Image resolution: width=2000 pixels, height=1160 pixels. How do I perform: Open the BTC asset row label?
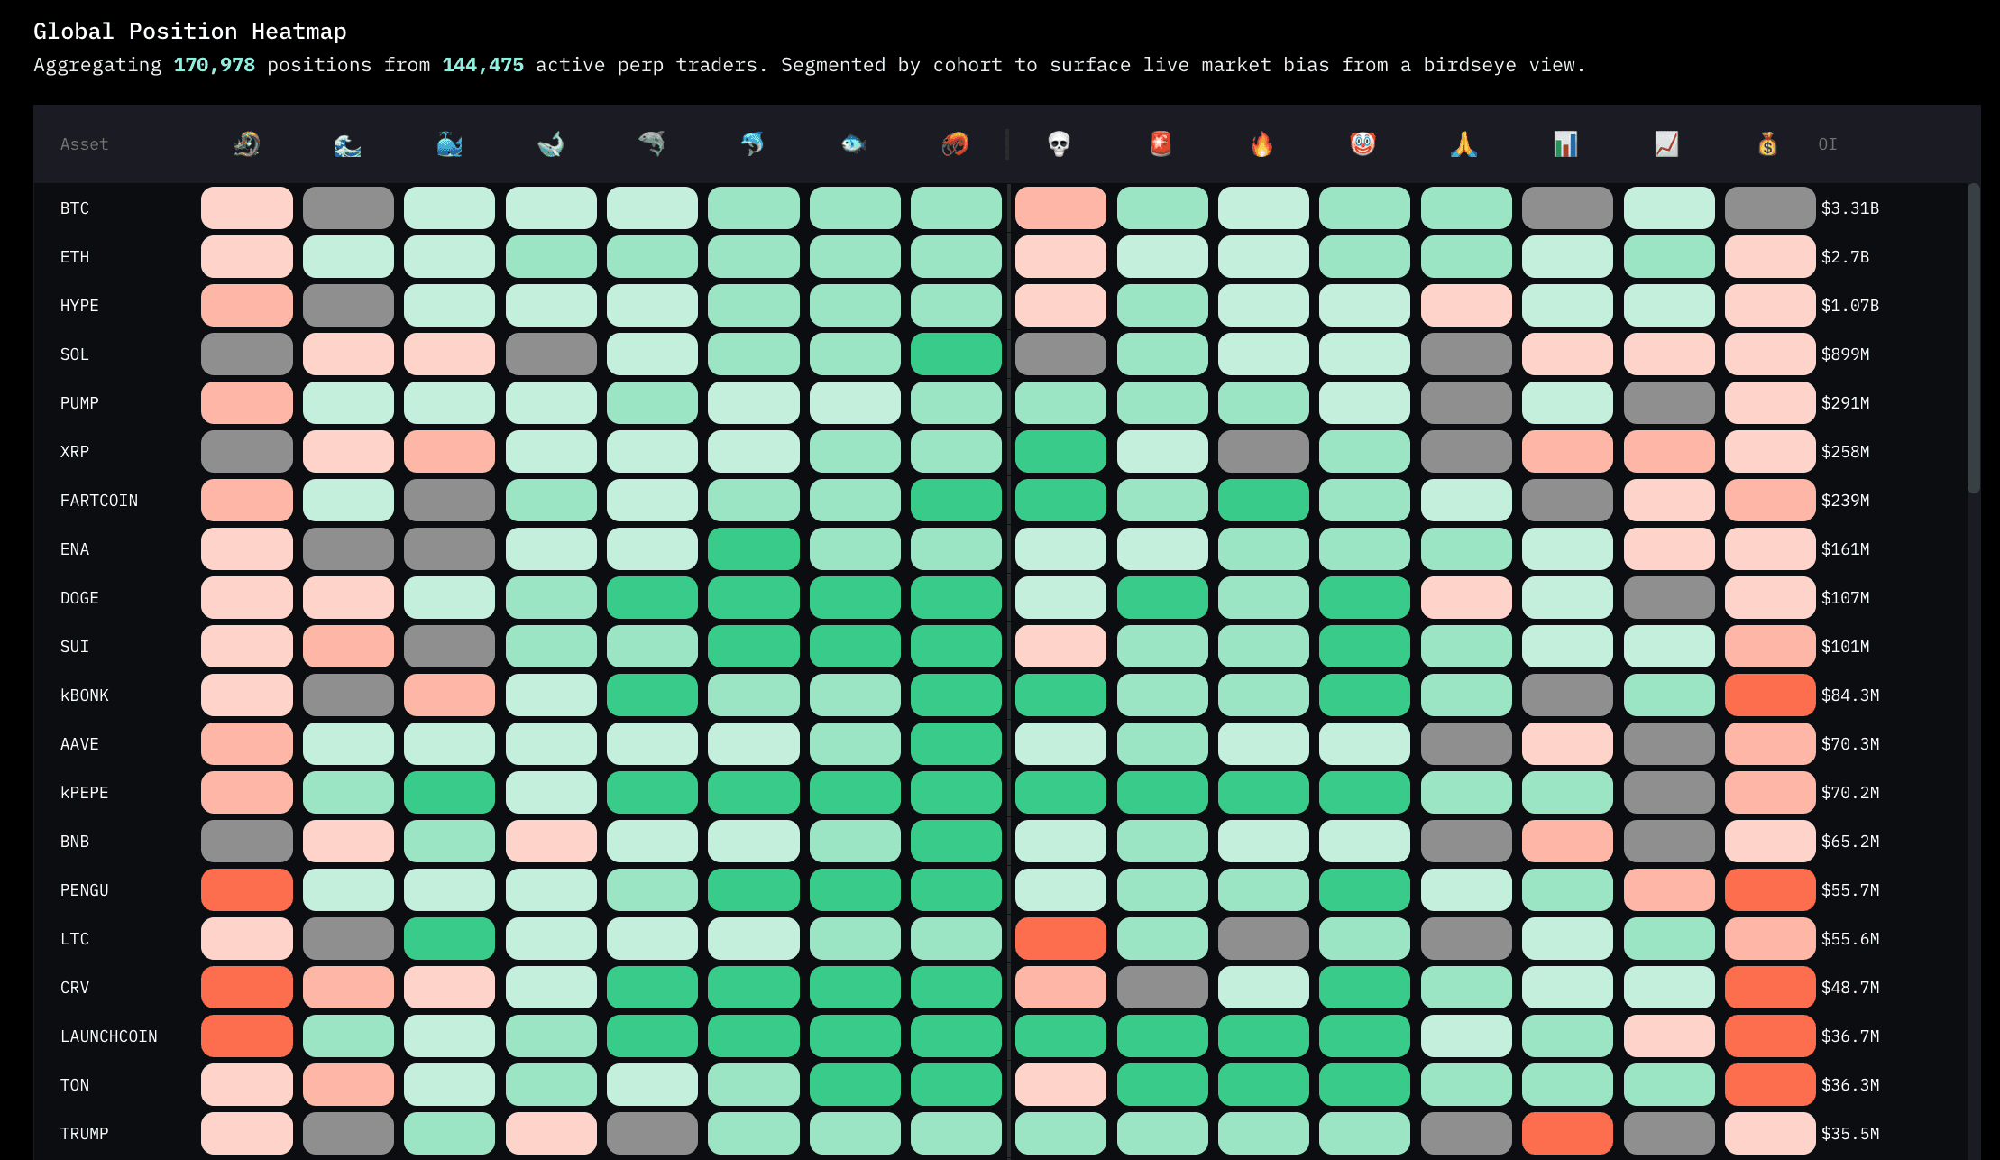point(75,208)
